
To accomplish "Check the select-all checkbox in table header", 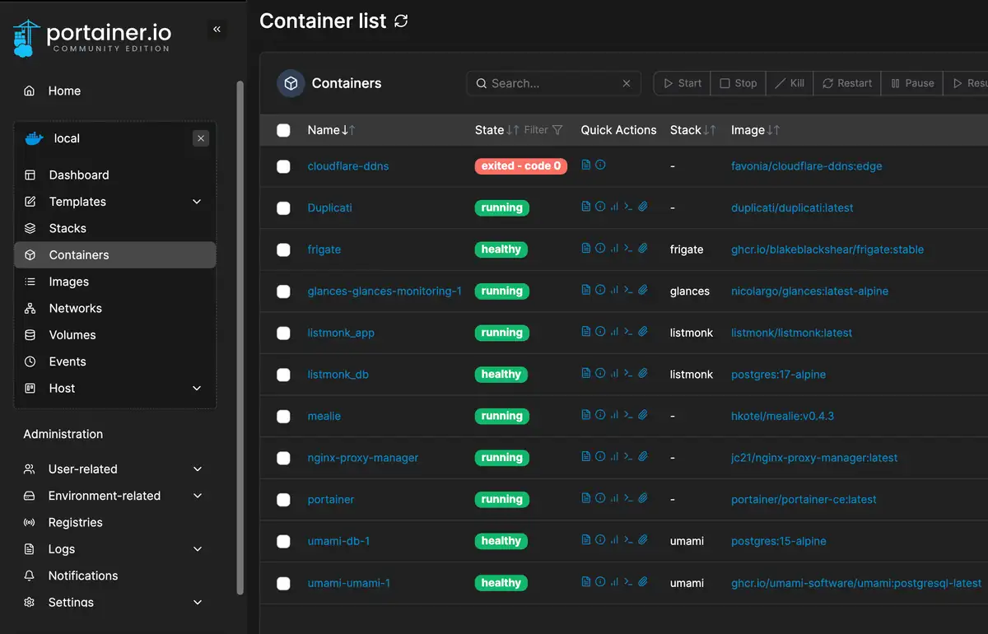I will (283, 130).
